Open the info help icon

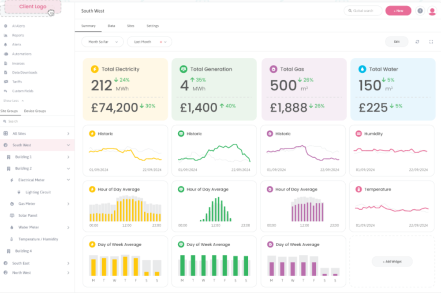(x=420, y=11)
